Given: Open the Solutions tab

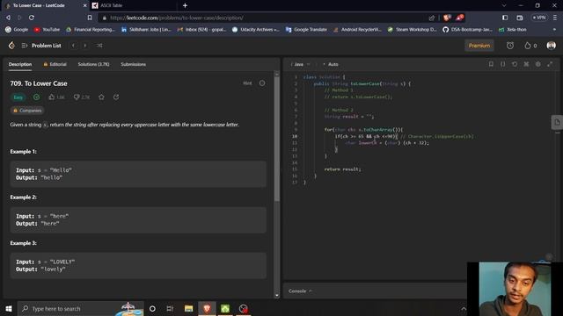Looking at the screenshot, I should tap(94, 64).
